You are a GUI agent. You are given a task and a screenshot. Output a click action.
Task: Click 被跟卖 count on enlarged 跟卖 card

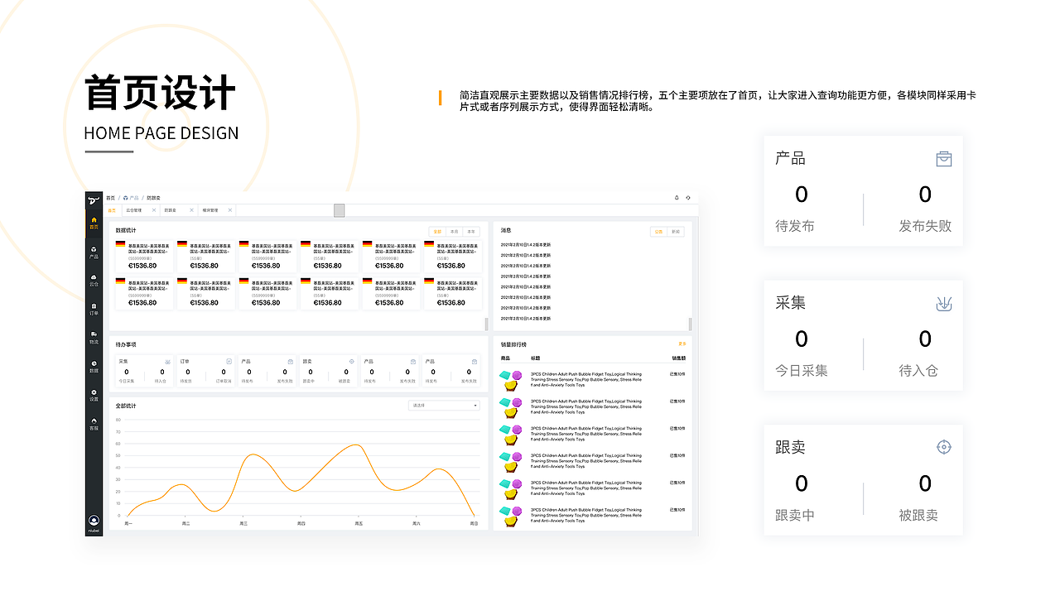click(925, 483)
